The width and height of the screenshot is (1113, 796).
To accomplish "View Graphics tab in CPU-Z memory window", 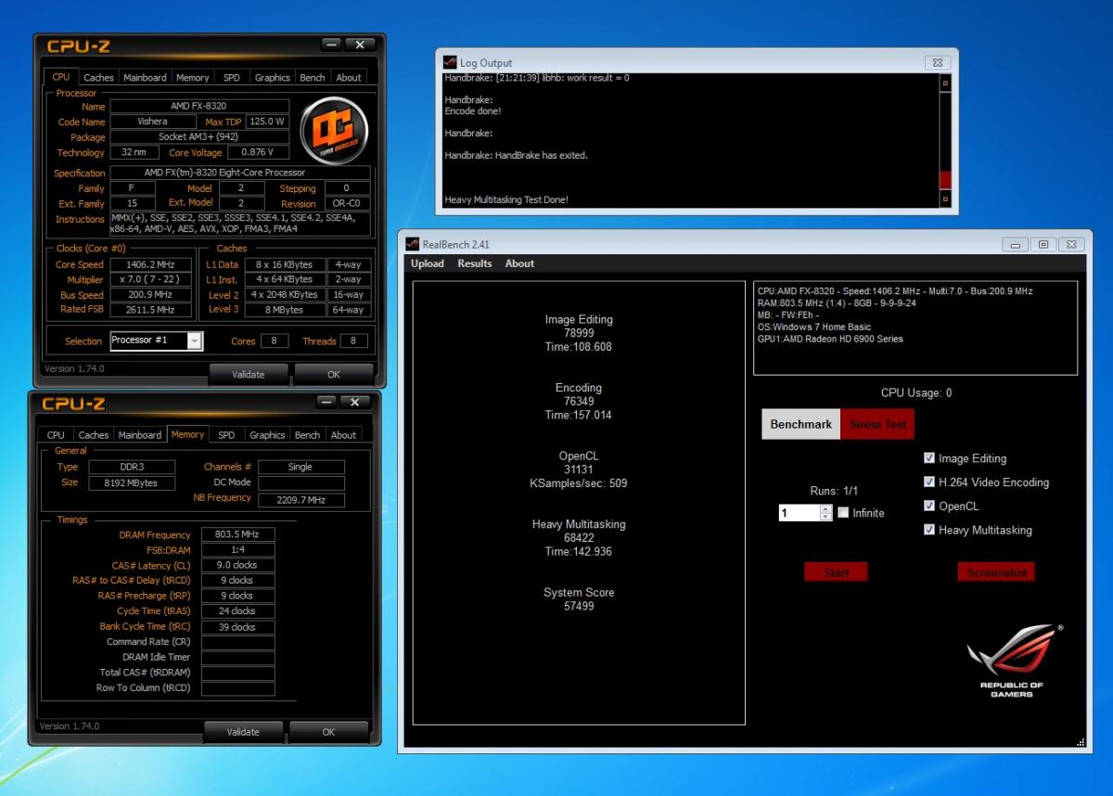I will 267,435.
